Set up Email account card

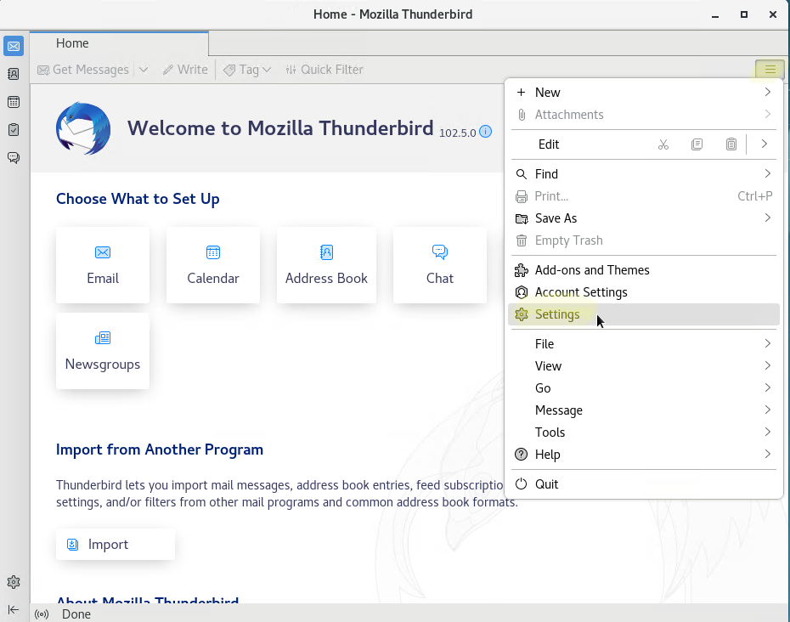103,265
